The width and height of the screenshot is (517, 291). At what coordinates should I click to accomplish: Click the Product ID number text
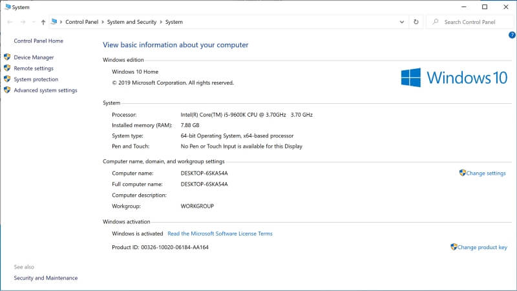(174, 247)
